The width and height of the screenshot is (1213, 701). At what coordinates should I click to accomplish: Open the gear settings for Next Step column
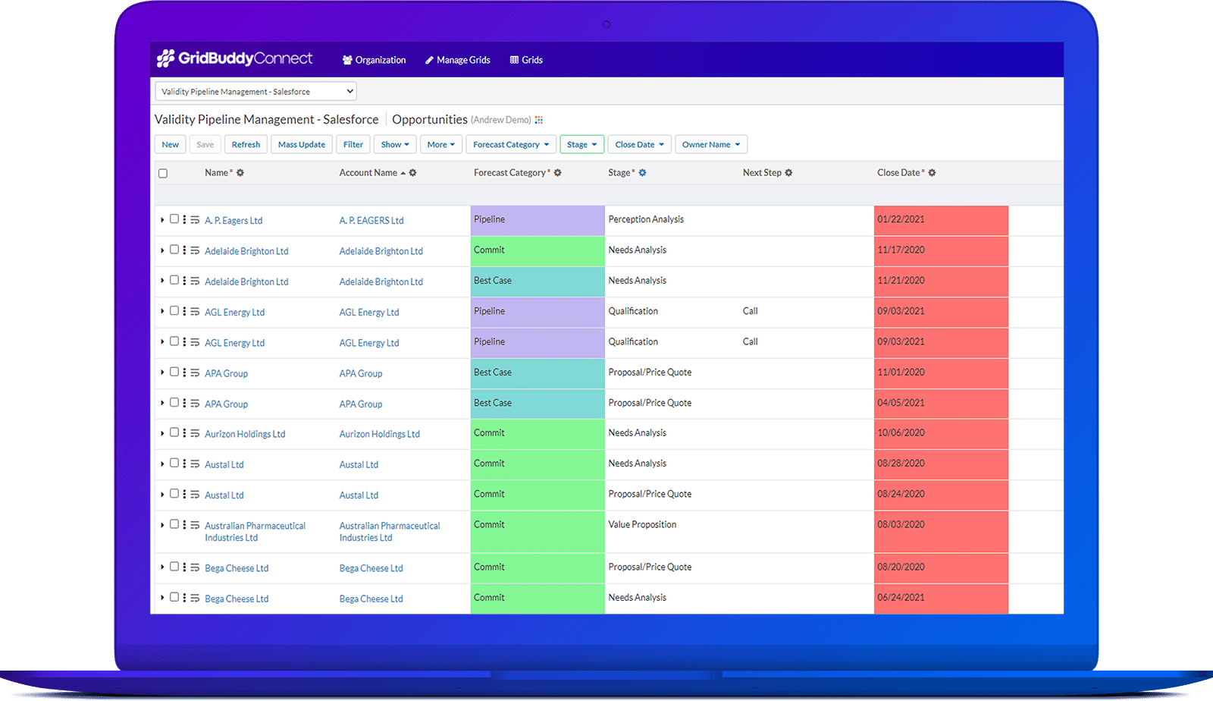788,173
